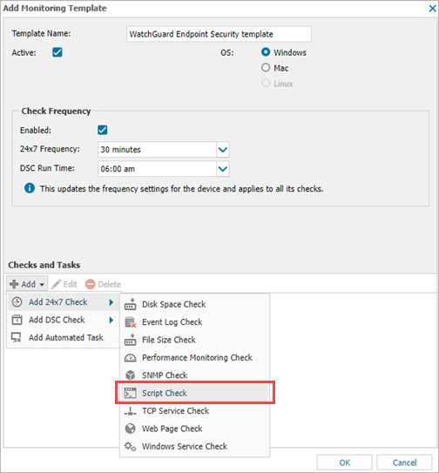The height and width of the screenshot is (473, 439).
Task: Click the Web Page Check globe icon
Action: pyautogui.click(x=130, y=429)
